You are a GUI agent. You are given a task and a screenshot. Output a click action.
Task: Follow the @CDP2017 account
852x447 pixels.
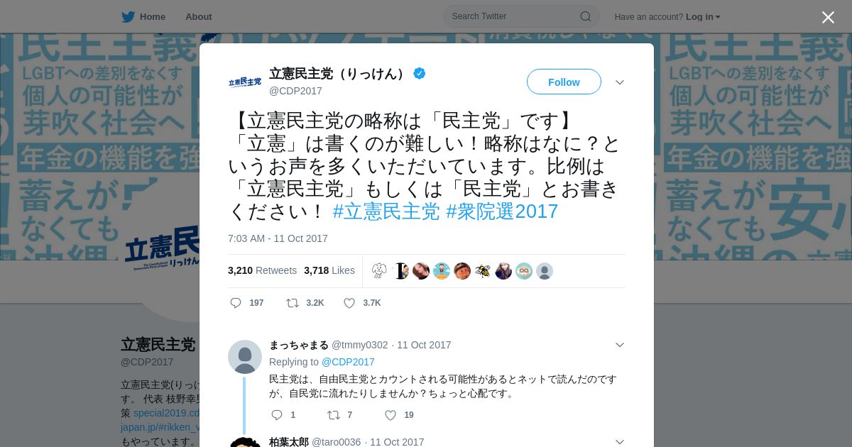[x=564, y=82]
